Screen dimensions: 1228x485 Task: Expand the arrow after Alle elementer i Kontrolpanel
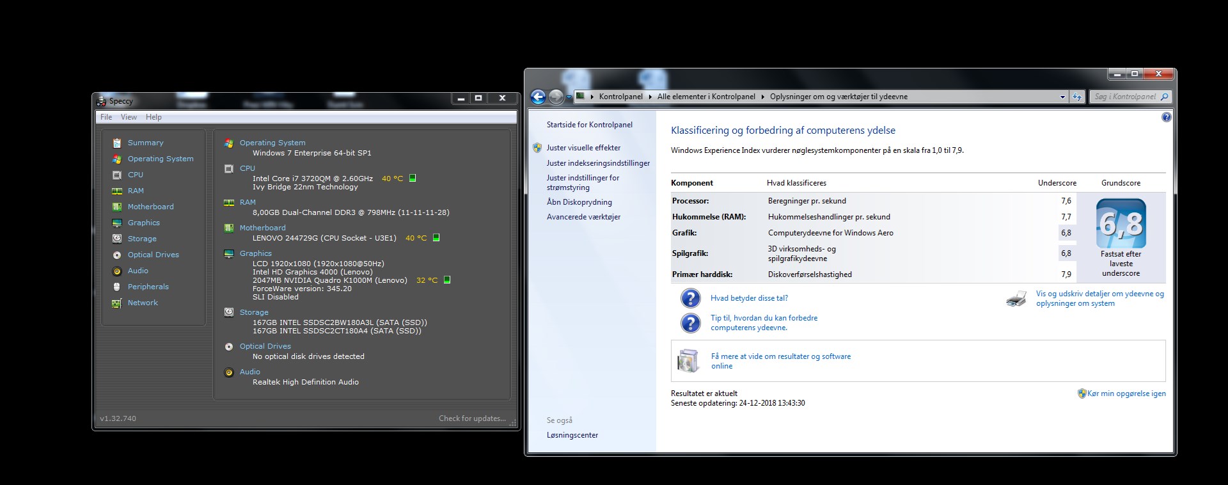click(762, 97)
